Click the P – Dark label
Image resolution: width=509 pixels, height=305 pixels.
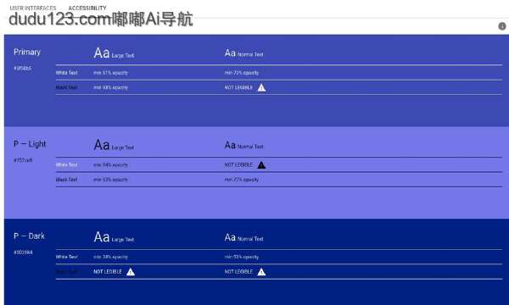click(x=29, y=236)
